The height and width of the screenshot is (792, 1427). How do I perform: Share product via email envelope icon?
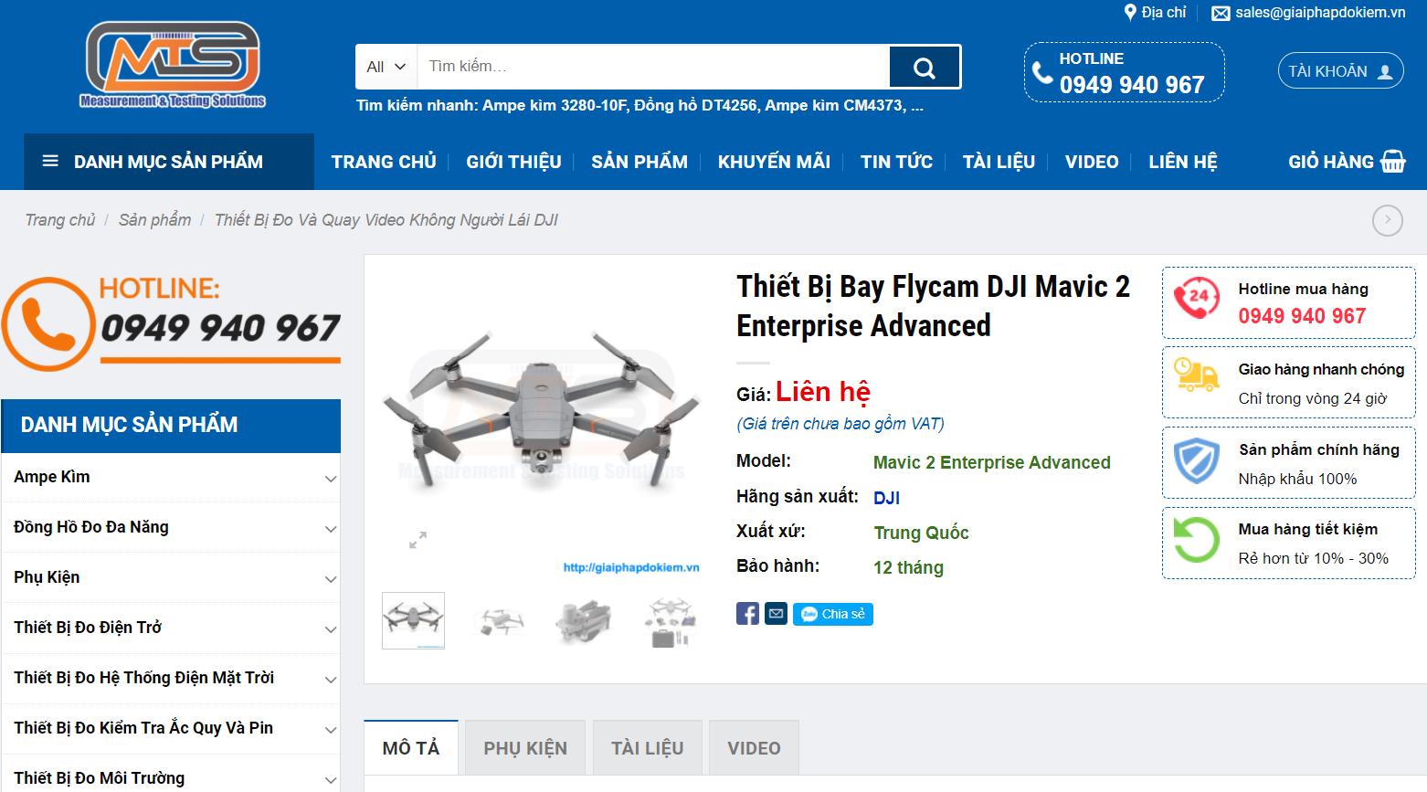click(x=776, y=614)
